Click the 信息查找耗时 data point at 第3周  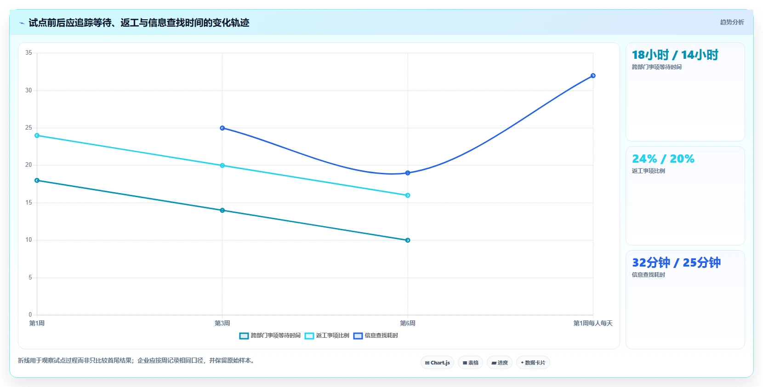click(222, 128)
